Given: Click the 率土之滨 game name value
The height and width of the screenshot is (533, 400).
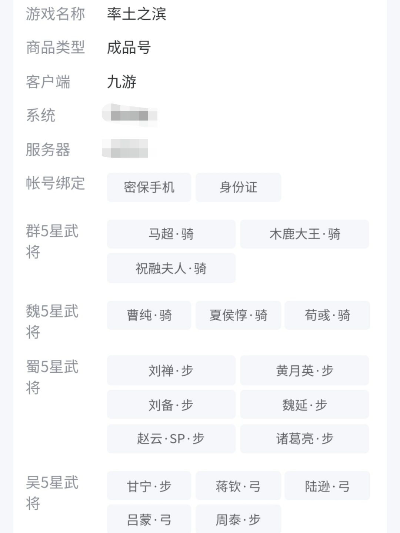Looking at the screenshot, I should click(136, 14).
